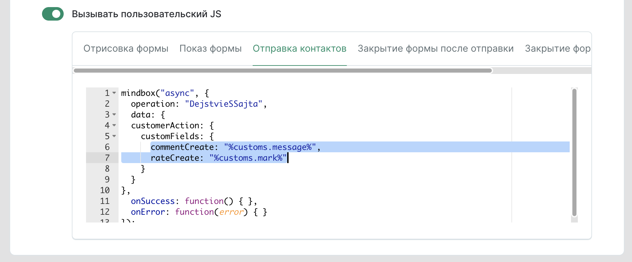This screenshot has height=262, width=632.
Task: Click line number 11 in gutter
Action: pos(105,201)
